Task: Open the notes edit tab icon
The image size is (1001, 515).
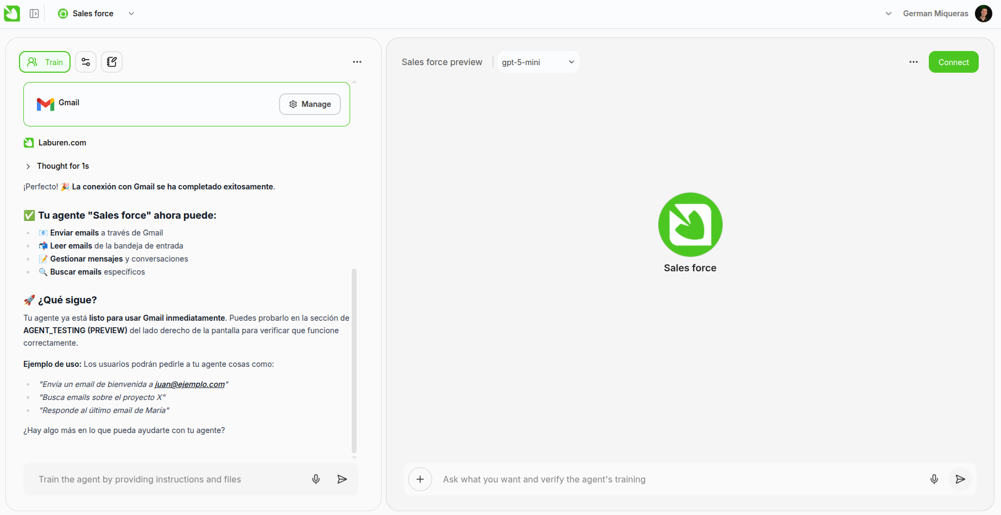Action: click(112, 62)
